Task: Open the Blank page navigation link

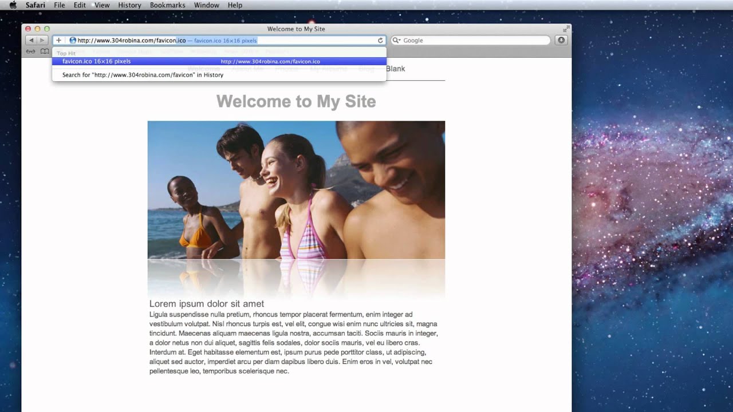Action: tap(395, 69)
